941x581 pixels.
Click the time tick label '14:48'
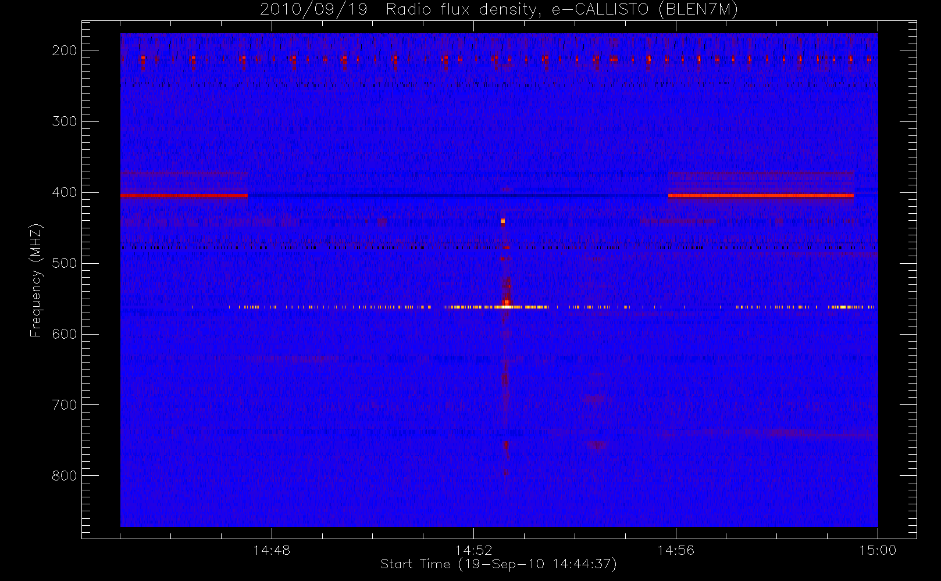pos(272,550)
